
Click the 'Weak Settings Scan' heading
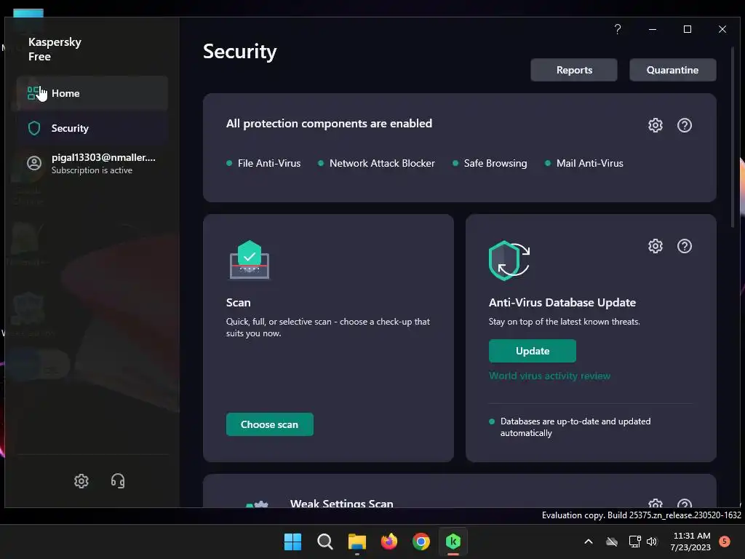coord(342,503)
